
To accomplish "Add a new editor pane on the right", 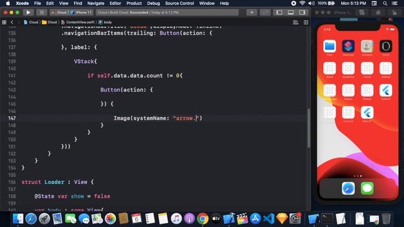I will pos(306,23).
